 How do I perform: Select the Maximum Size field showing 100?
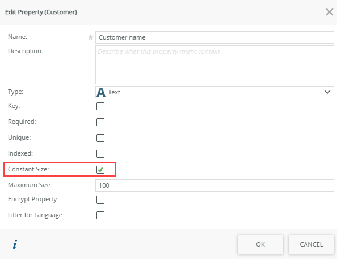point(214,185)
